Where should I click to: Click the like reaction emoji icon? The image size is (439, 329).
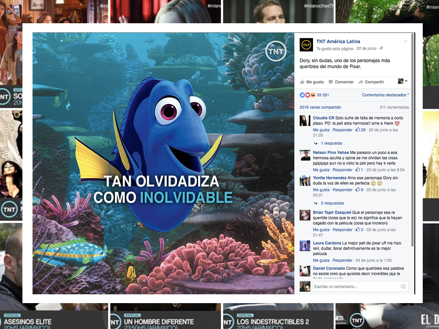point(302,95)
